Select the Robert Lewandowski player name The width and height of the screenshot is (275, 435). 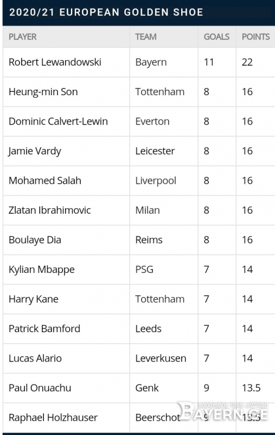55,62
